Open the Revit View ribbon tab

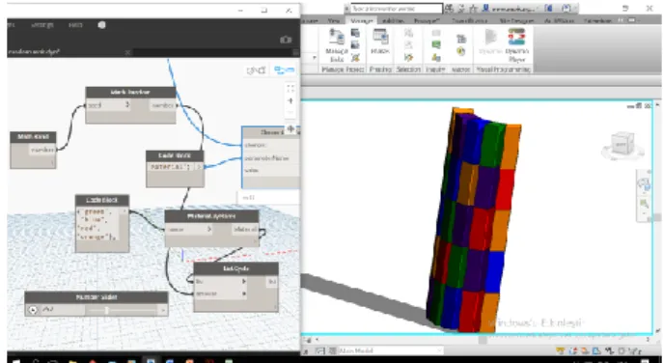334,20
